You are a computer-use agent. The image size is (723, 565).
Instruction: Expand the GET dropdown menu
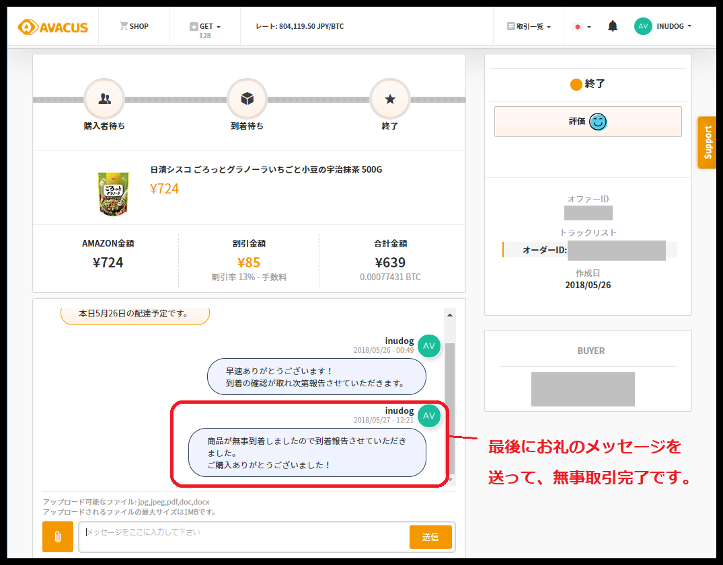click(205, 27)
